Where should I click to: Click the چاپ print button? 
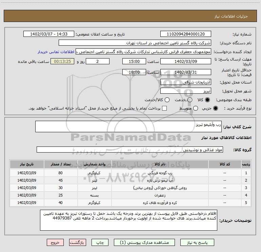pos(100,243)
